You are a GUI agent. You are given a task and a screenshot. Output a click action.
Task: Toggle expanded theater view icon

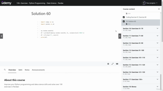(117, 64)
